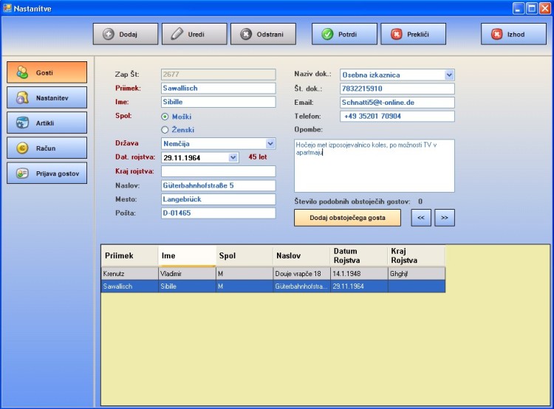Go to next similar guest with >> button
This screenshot has height=409, width=554.
click(x=445, y=217)
